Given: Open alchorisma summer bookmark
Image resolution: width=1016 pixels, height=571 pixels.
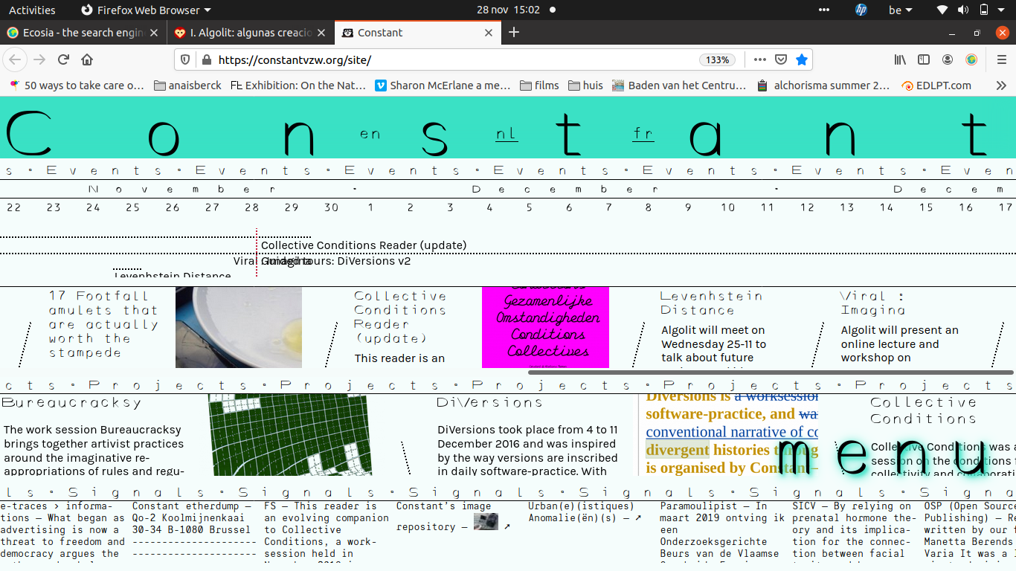Looking at the screenshot, I should click(x=823, y=86).
